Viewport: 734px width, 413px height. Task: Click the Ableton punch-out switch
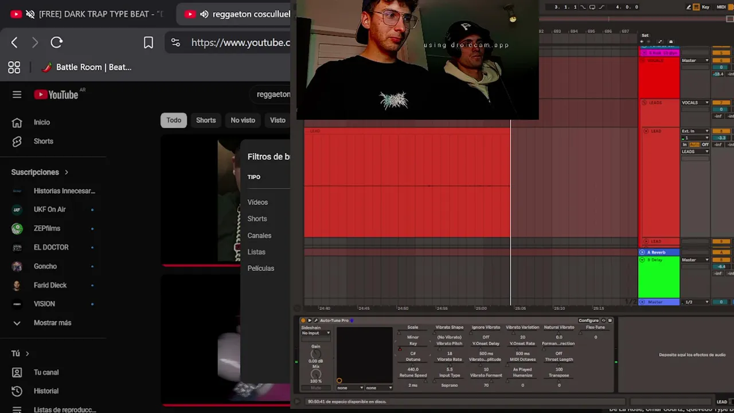tap(601, 7)
